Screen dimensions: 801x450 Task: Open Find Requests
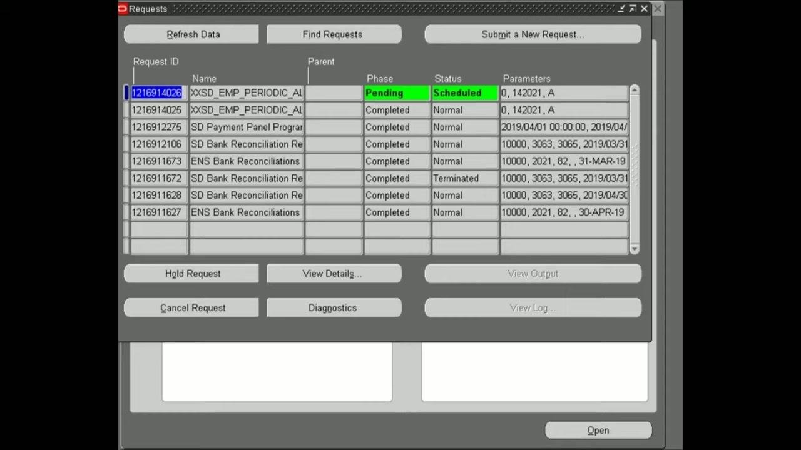pyautogui.click(x=334, y=34)
